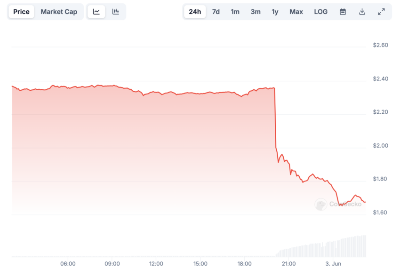This screenshot has width=400, height=275.
Task: Toggle LOG scale on chart
Action: [320, 12]
